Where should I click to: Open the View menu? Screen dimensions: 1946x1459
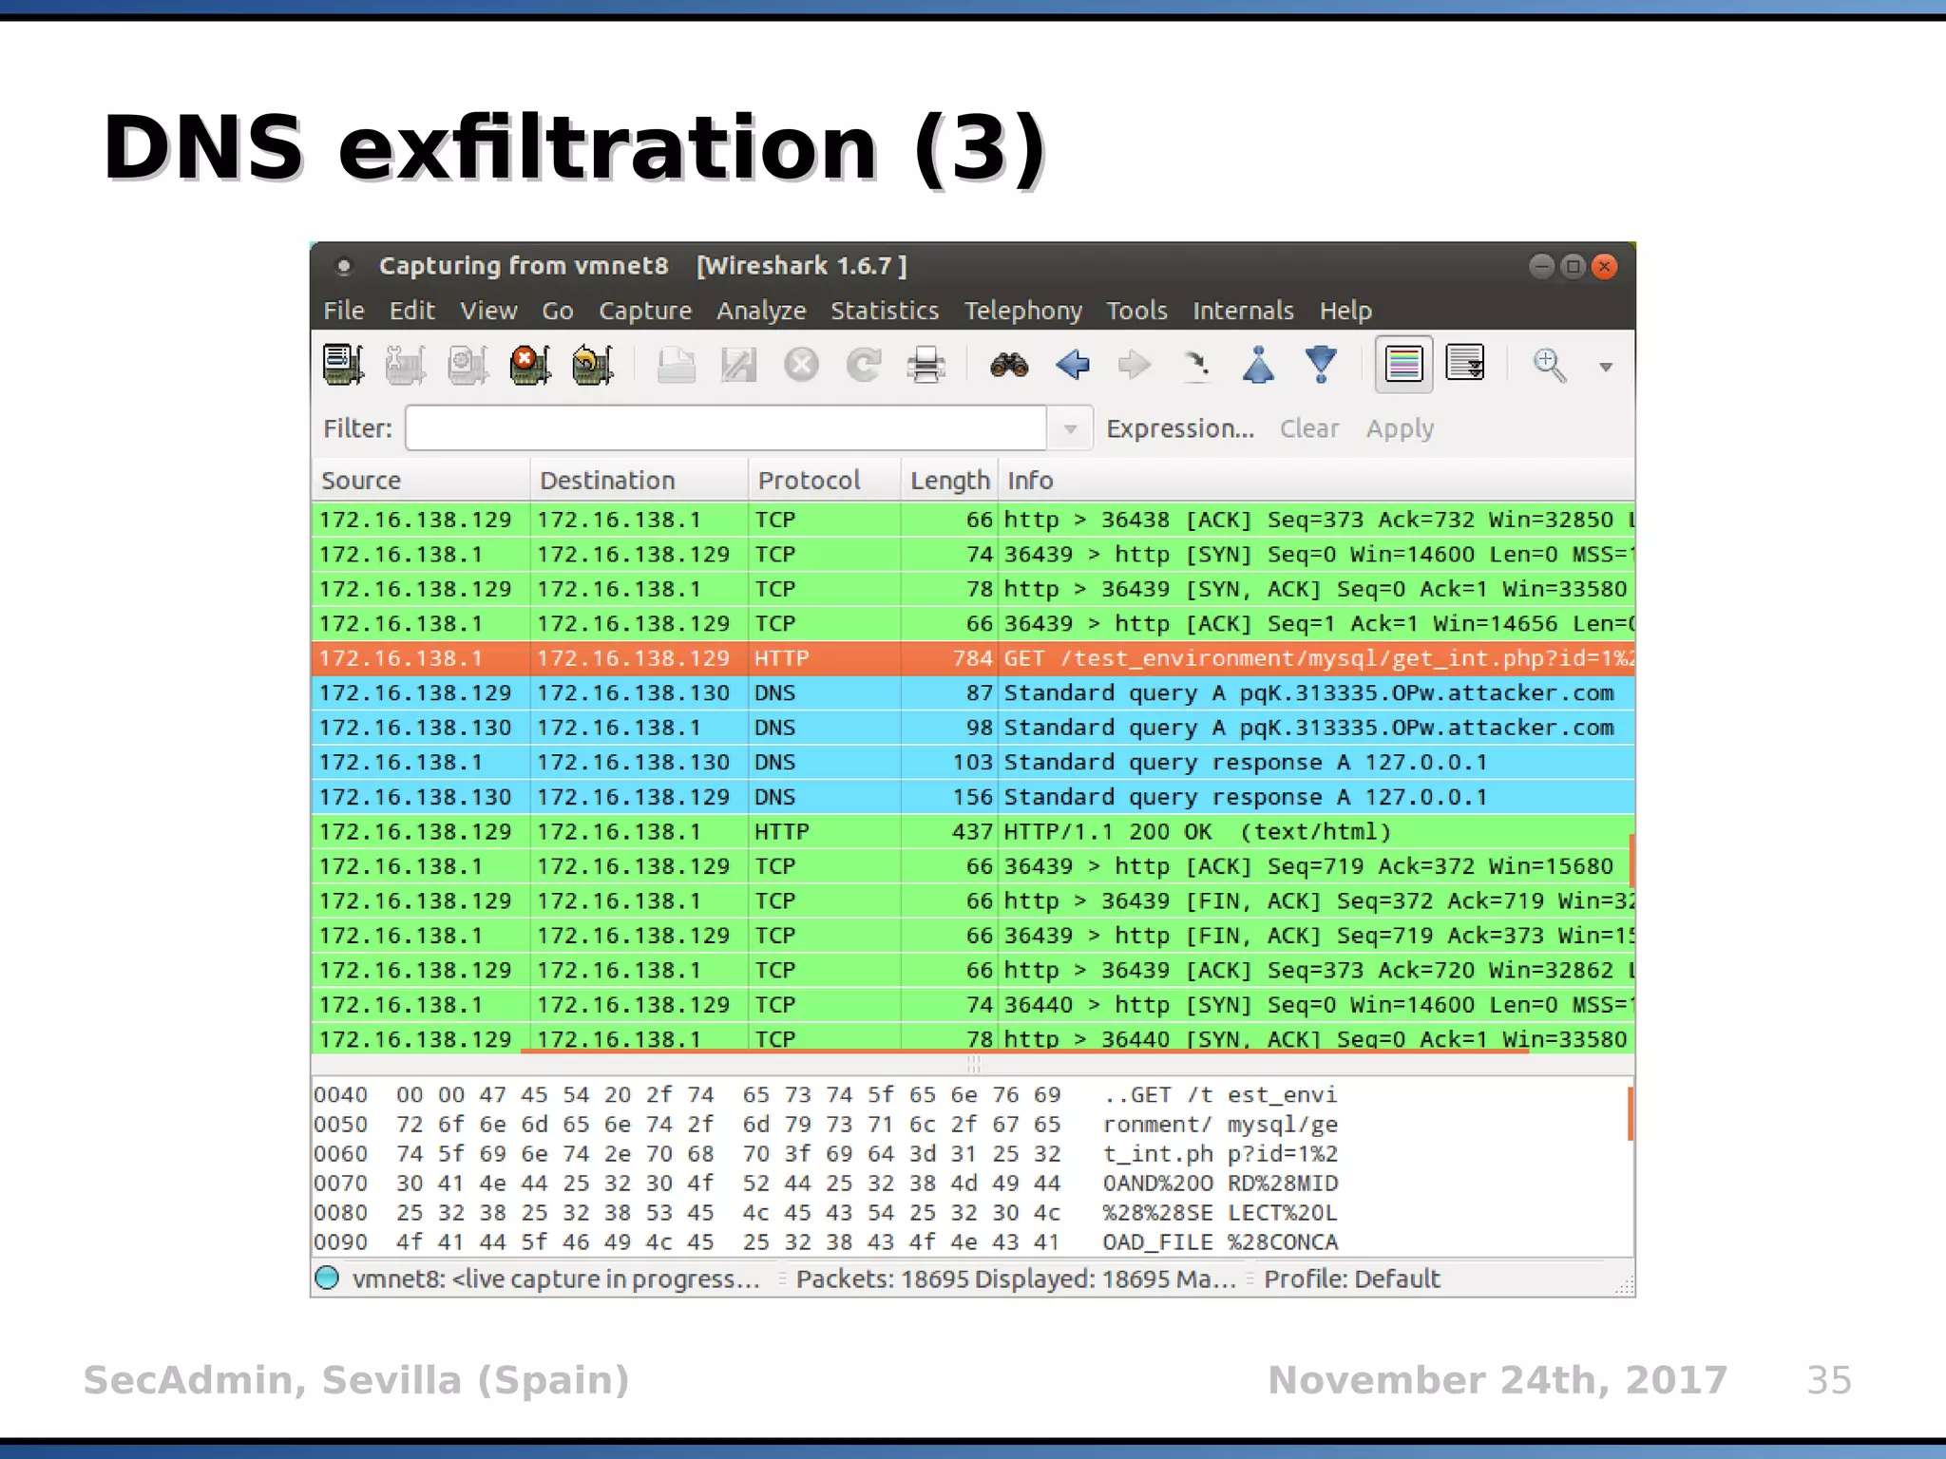click(x=488, y=311)
